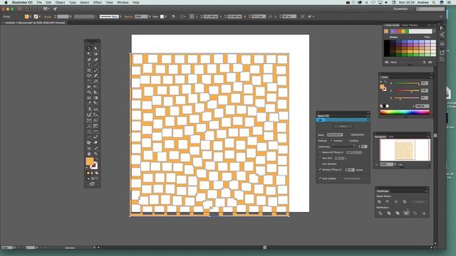Open the Object menu
This screenshot has height=256, width=456.
[60, 2]
